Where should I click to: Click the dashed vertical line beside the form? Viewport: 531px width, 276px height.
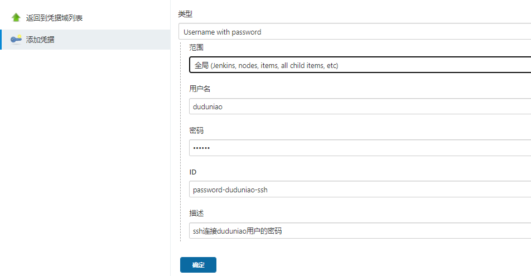tap(181, 139)
